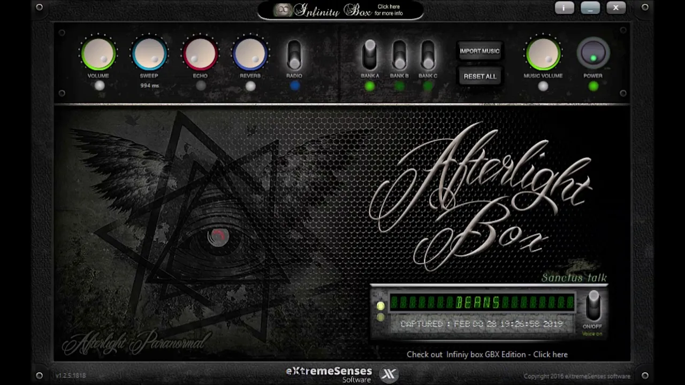
Task: Open the info button in title bar
Action: [564, 8]
